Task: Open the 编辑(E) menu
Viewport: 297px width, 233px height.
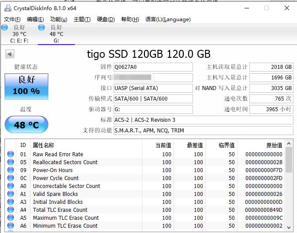Action: coord(35,19)
